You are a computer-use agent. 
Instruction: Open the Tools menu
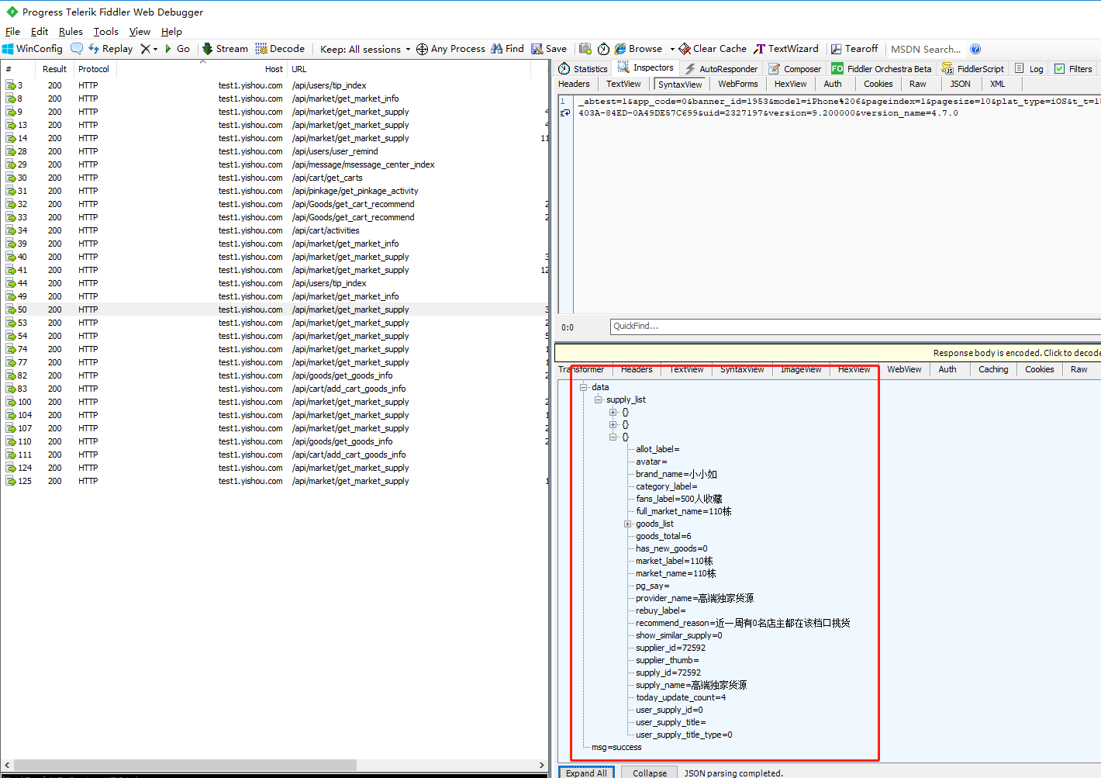(x=106, y=32)
